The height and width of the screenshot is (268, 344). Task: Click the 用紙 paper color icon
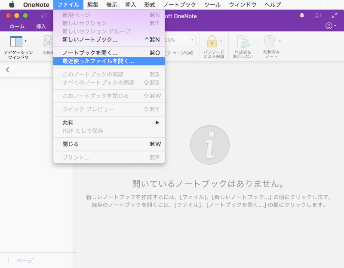pos(48,41)
